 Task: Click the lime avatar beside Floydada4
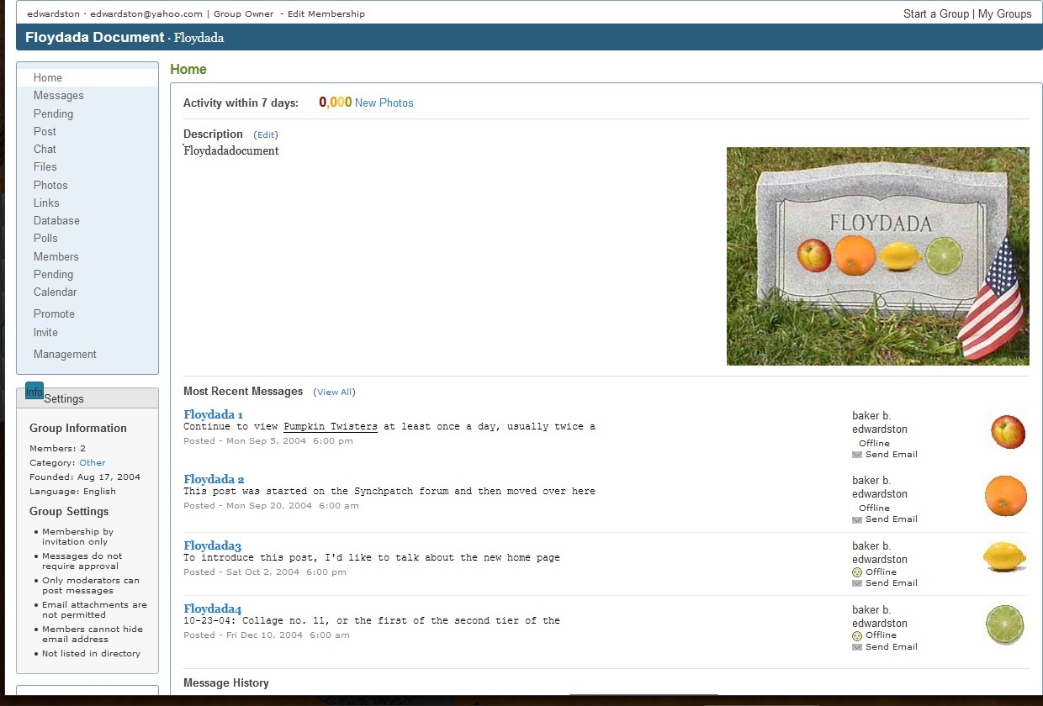pos(1005,624)
